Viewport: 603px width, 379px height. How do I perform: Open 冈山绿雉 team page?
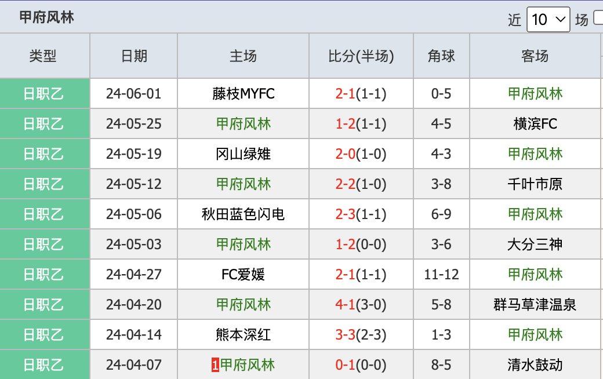[243, 154]
